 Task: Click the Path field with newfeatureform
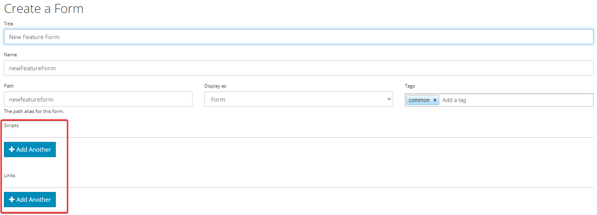pos(98,99)
